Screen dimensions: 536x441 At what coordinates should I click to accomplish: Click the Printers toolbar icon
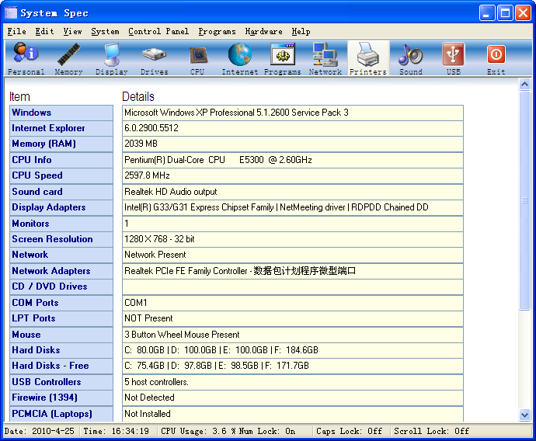coord(368,58)
